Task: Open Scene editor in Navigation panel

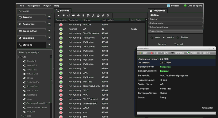Action: click(32, 31)
